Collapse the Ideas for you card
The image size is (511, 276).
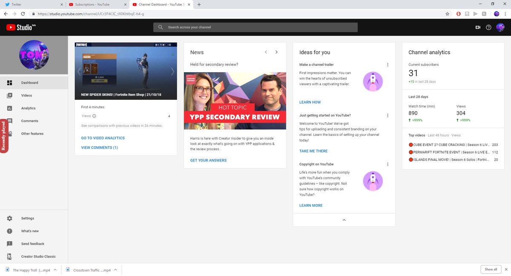(x=344, y=220)
